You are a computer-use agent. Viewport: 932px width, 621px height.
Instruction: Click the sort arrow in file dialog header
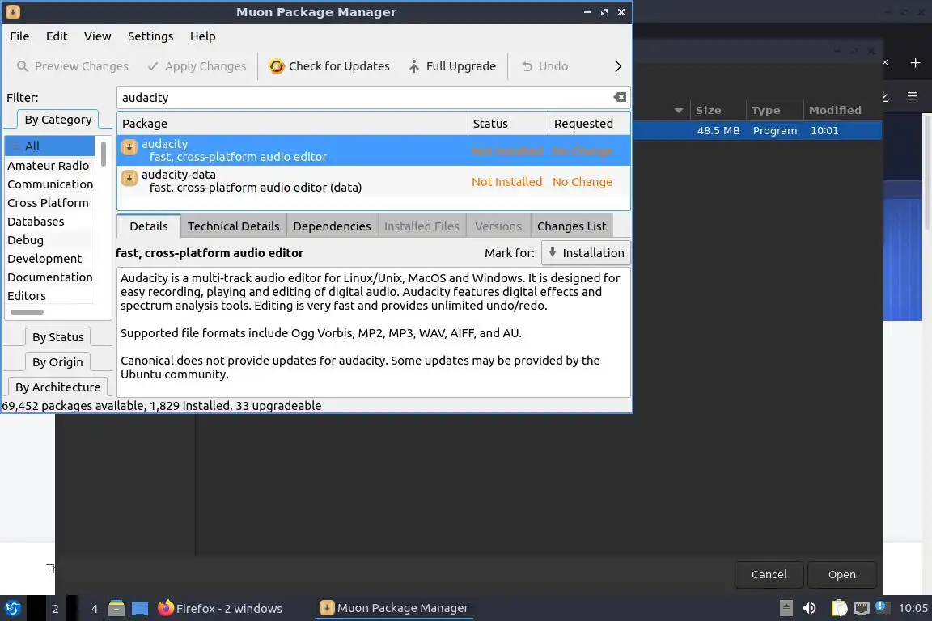pyautogui.click(x=678, y=111)
